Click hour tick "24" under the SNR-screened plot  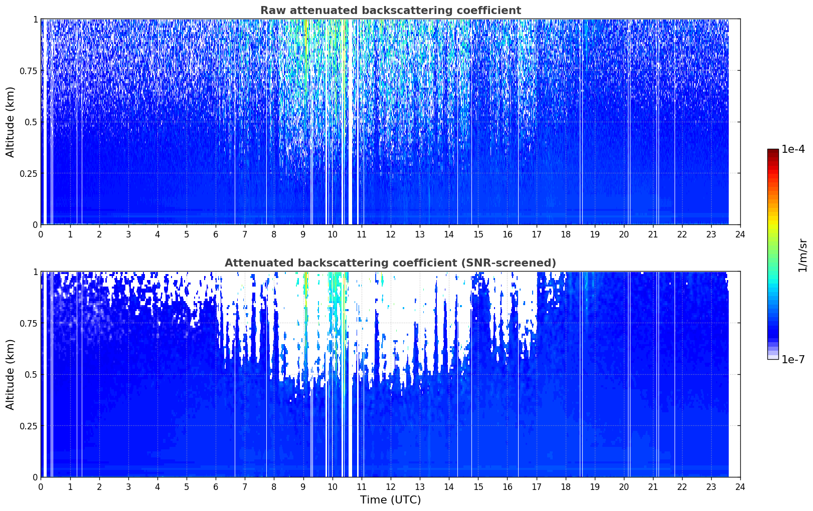coord(740,486)
